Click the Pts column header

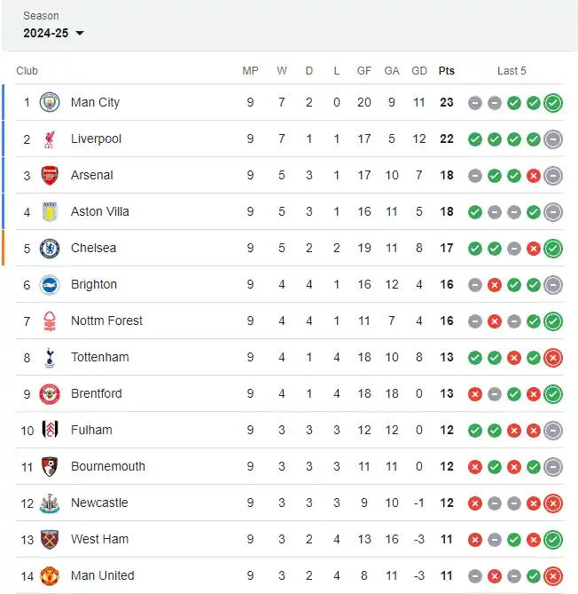pyautogui.click(x=447, y=71)
